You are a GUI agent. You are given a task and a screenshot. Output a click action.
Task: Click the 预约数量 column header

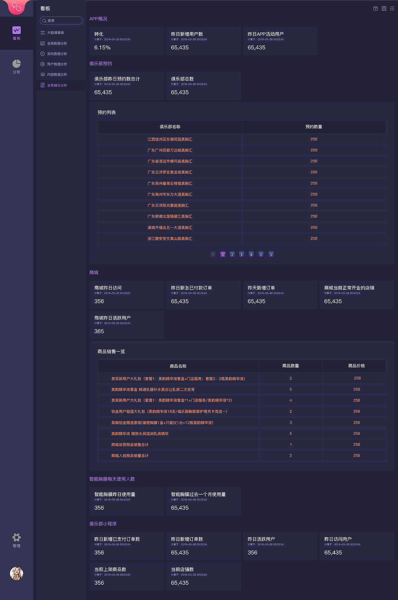click(x=314, y=127)
